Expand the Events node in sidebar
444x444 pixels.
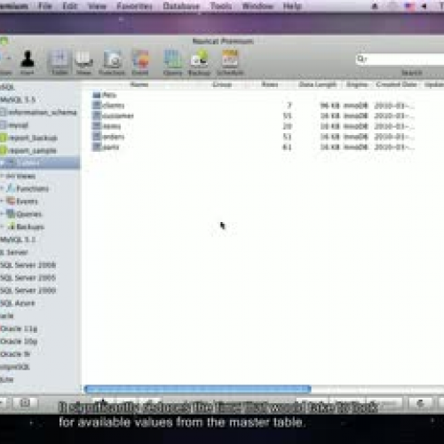pyautogui.click(x=2, y=202)
